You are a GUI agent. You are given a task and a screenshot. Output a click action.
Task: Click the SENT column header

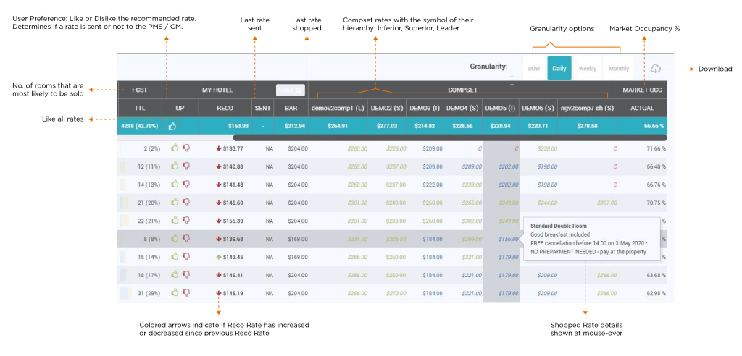point(262,108)
